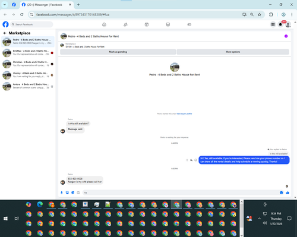Open Task View on the taskbar
This screenshot has height=237, width=297.
coord(17,219)
